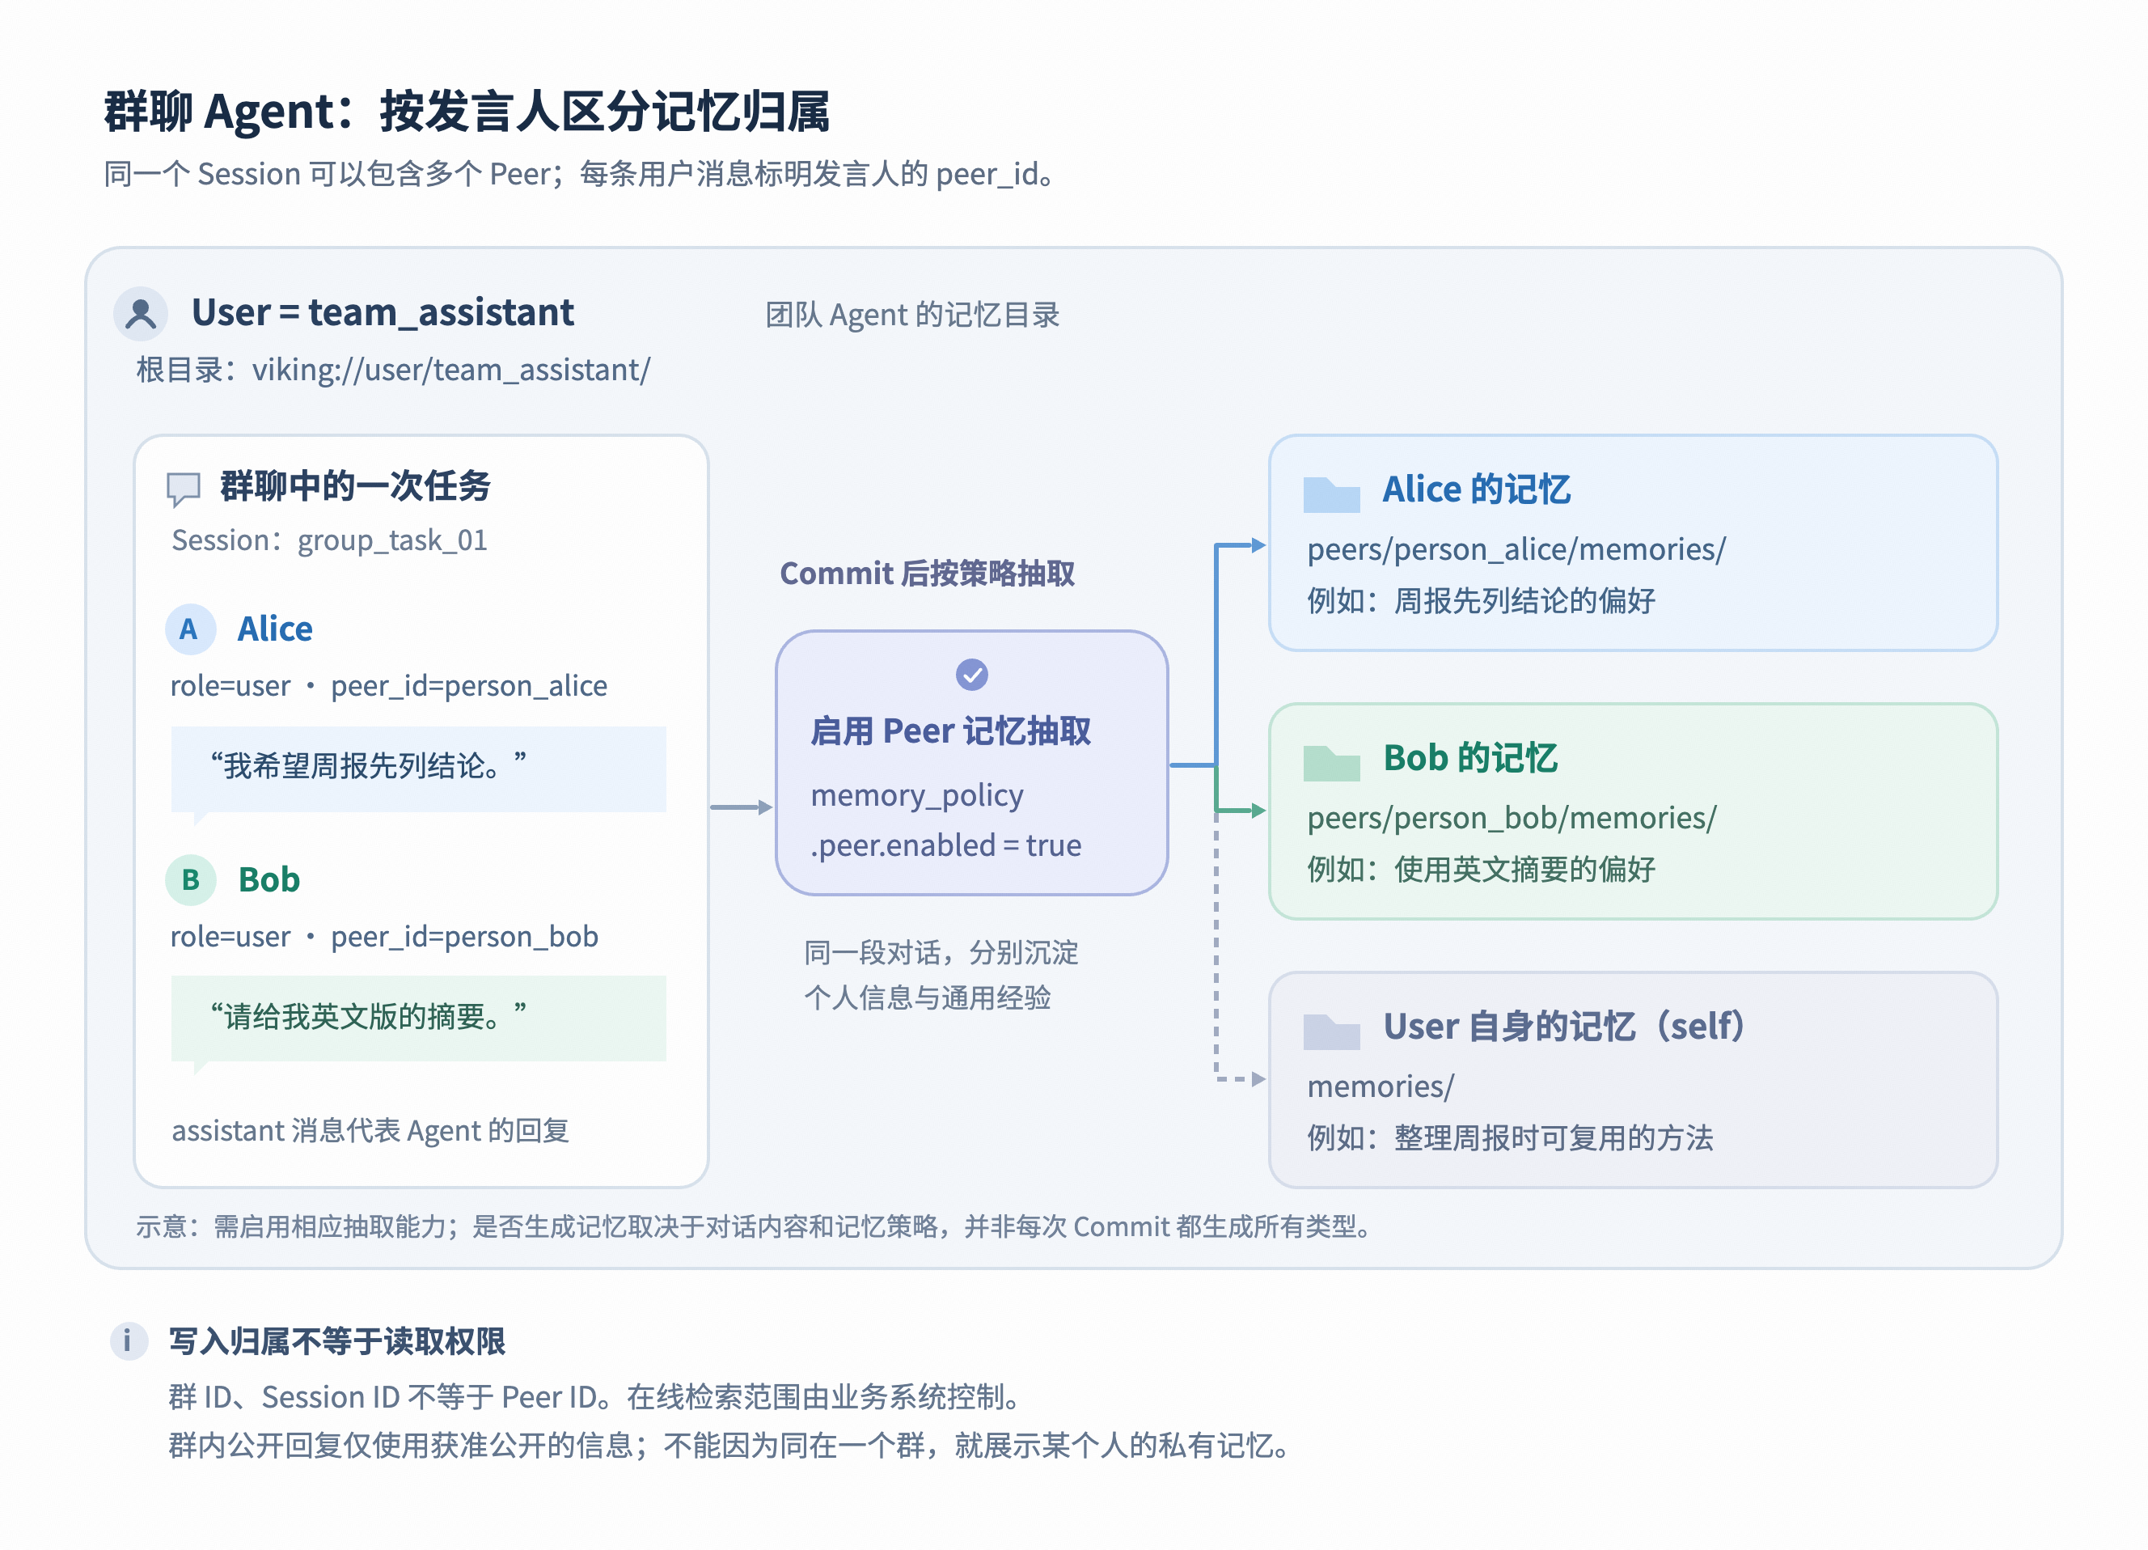Click the label 'Commit 后按策略抽取'

pyautogui.click(x=927, y=574)
